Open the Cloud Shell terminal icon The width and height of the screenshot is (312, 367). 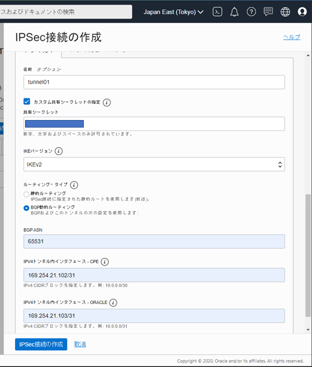(x=217, y=12)
